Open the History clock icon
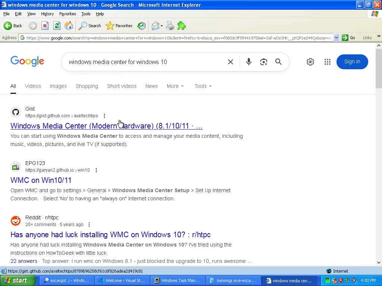Screen dimensions: 382x286 point(141,26)
